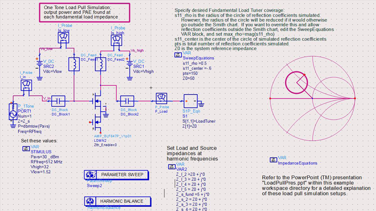The height and width of the screenshot is (211, 376).
Task: Select the DC_Block1 capacitor symbol
Action: pyautogui.click(x=58, y=100)
